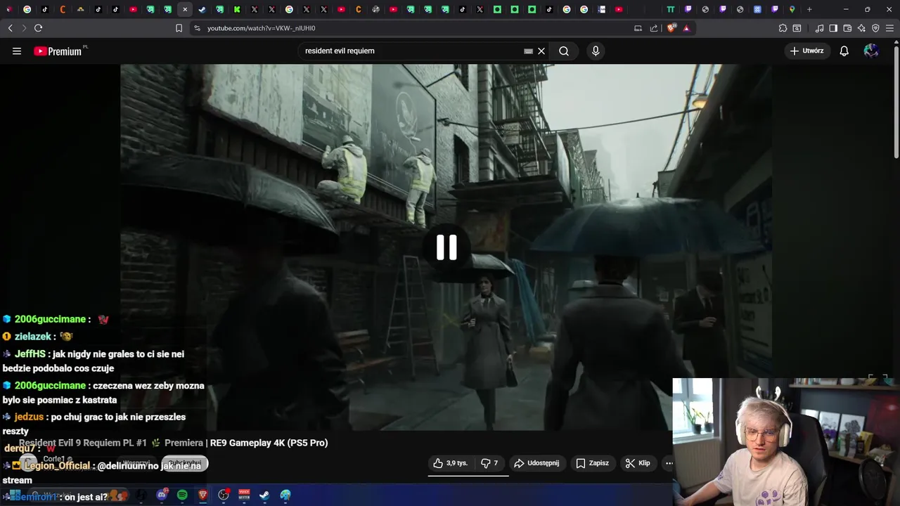
Task: Open YouTube notifications bell
Action: coord(844,51)
